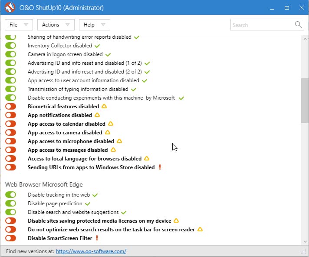
Task: Toggle protected media licenses switch
Action: point(11,220)
